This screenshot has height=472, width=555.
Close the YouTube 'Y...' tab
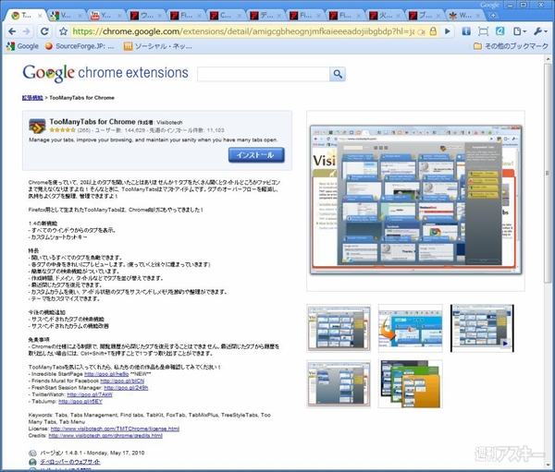pos(119,16)
